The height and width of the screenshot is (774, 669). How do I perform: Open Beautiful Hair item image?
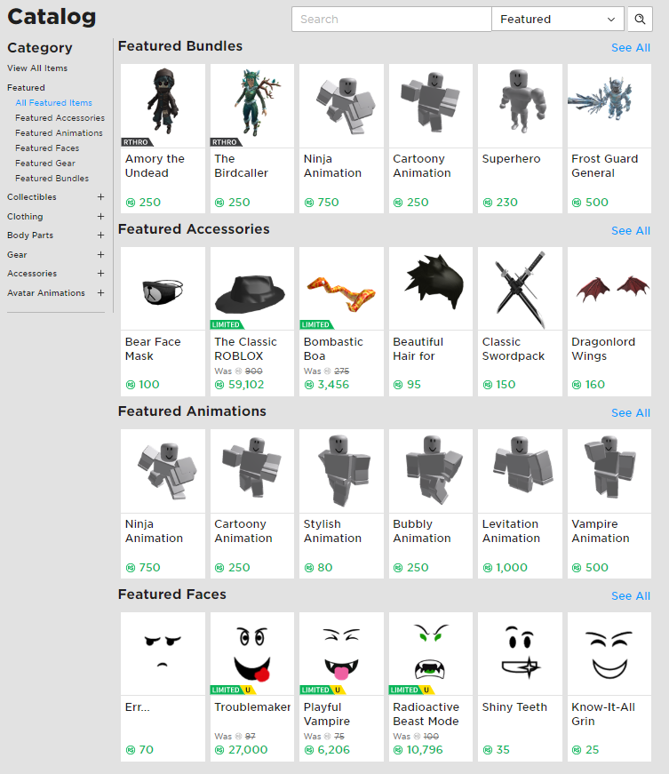point(431,289)
